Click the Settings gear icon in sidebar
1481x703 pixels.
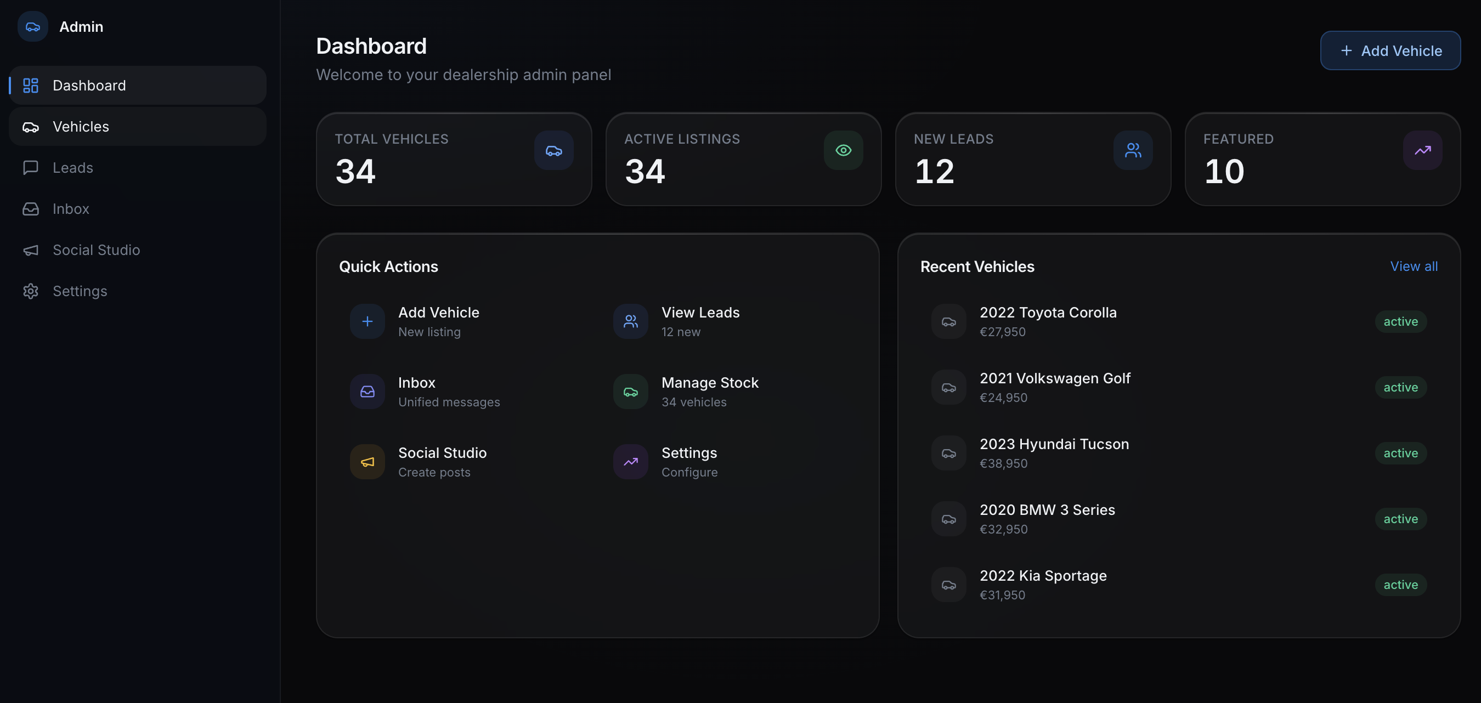(x=31, y=291)
